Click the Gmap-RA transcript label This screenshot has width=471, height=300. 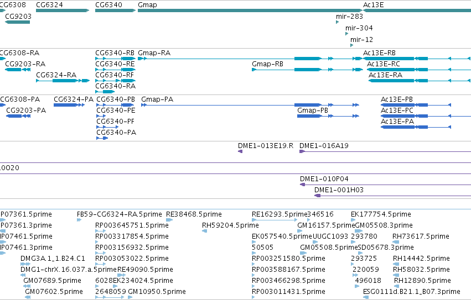point(154,53)
